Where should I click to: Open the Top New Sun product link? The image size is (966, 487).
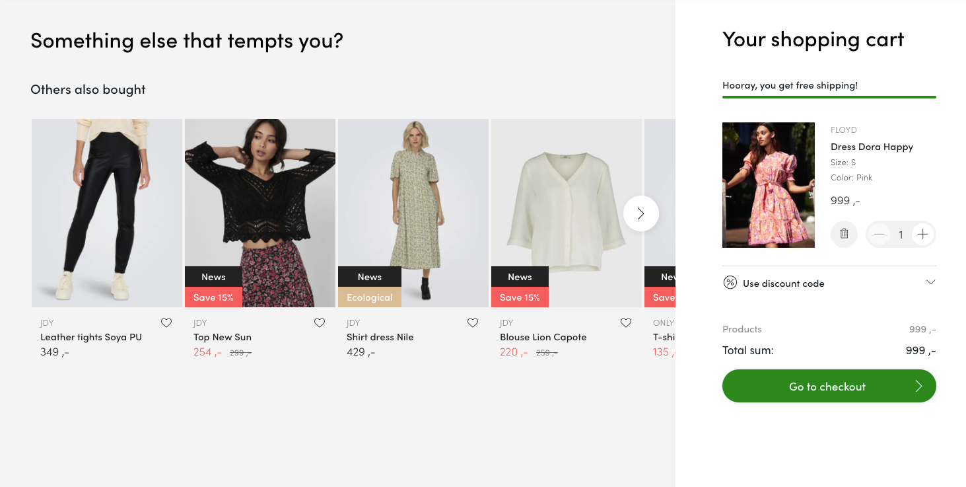(x=223, y=337)
